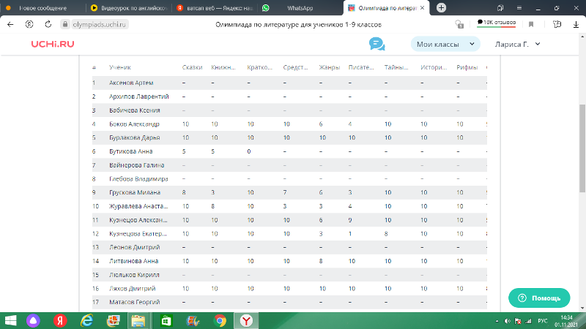586x329 pixels.
Task: Open a new browser tab with plus
Action: [441, 7]
